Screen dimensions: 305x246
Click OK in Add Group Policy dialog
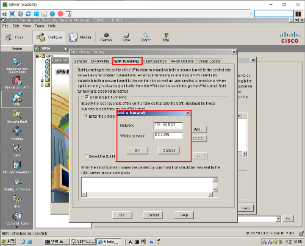[x=122, y=215]
